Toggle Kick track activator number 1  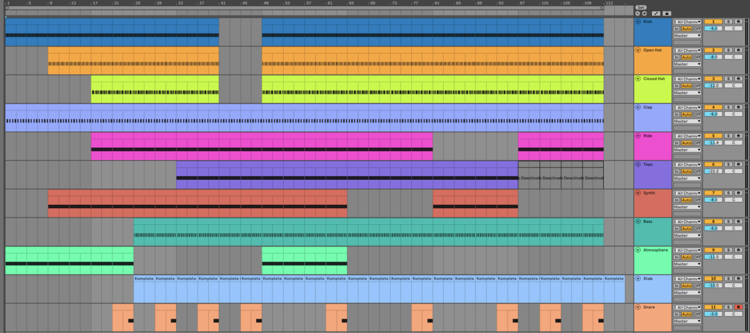pos(713,21)
